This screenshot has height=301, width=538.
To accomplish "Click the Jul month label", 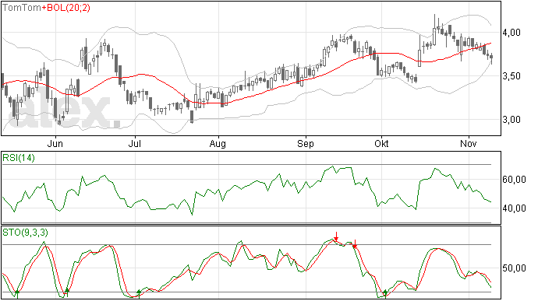I will (x=134, y=143).
